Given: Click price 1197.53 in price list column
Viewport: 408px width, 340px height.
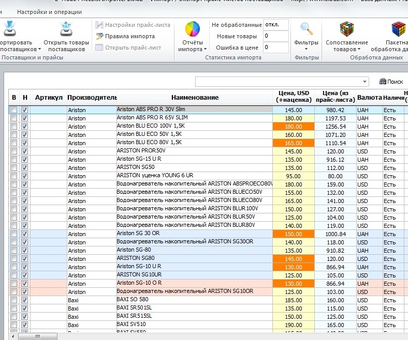Looking at the screenshot, I should coord(336,118).
